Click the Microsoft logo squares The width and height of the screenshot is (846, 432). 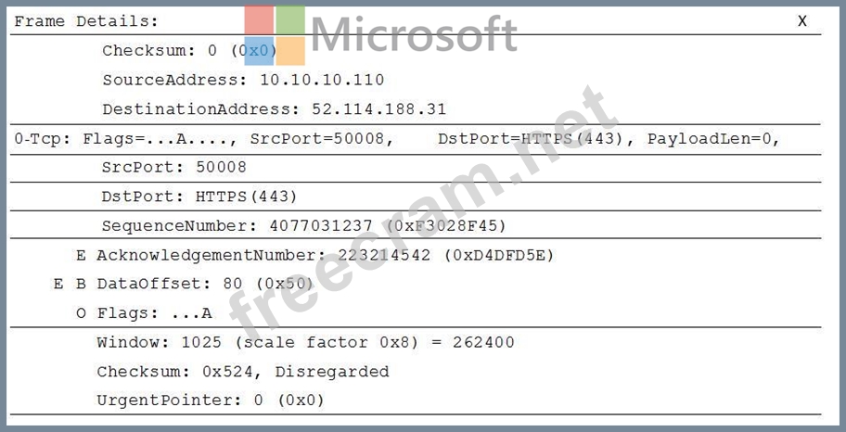(x=275, y=35)
